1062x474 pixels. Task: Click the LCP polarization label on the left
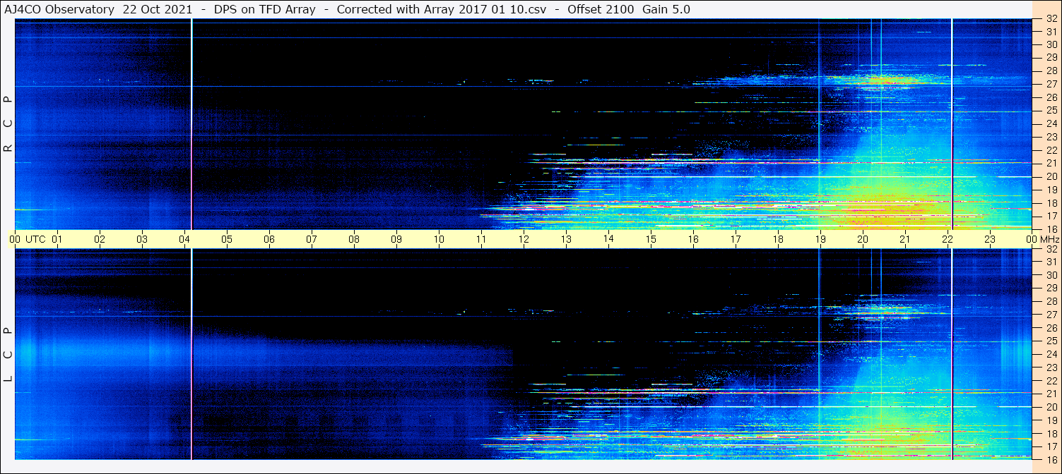pos(8,355)
